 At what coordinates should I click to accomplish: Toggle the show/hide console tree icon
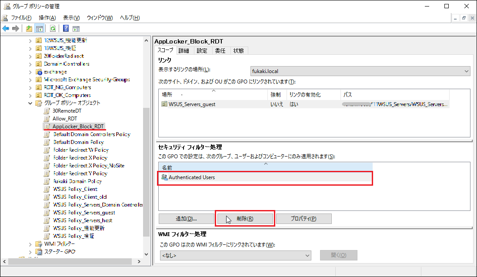pyautogui.click(x=39, y=29)
